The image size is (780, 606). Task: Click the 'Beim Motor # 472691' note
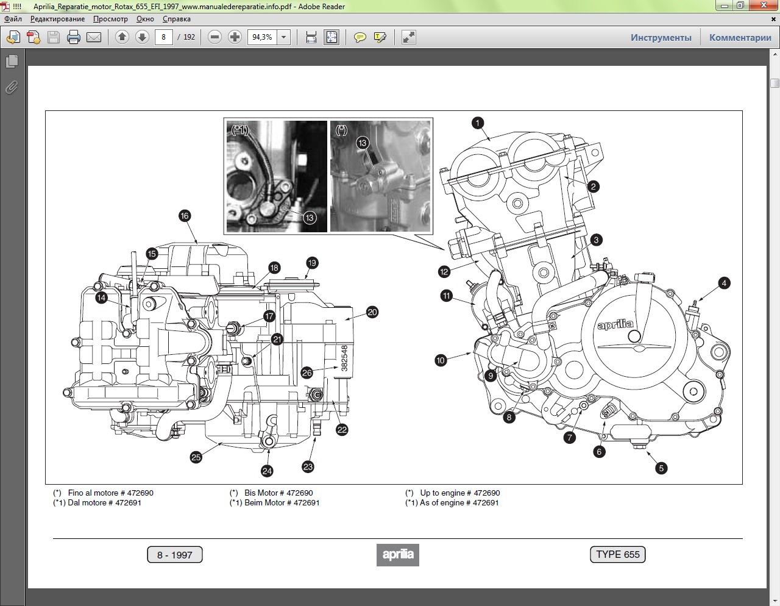coord(282,503)
